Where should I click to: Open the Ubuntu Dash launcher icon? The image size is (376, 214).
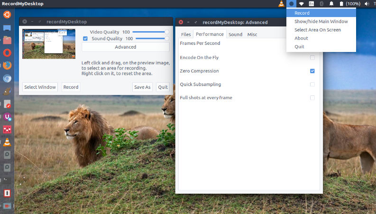(7, 15)
